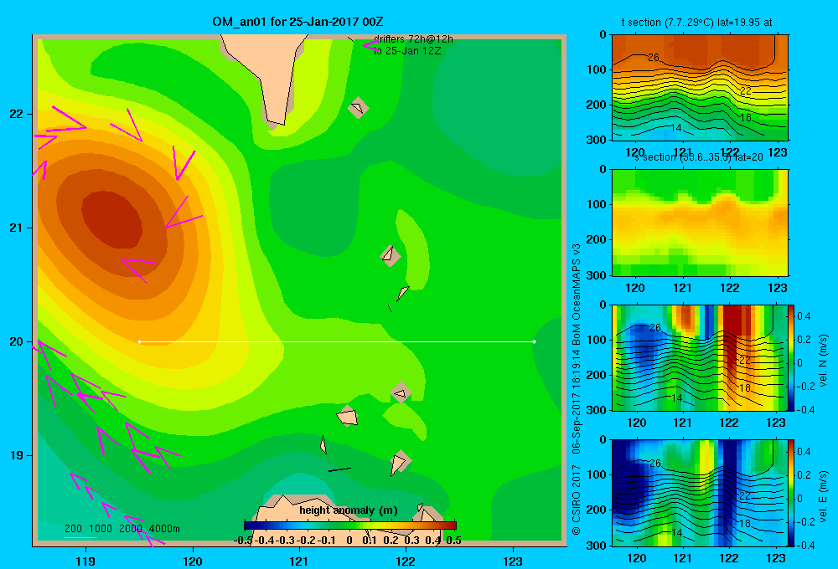
Task: Click depth label 300 on salinity section
Action: click(x=597, y=275)
